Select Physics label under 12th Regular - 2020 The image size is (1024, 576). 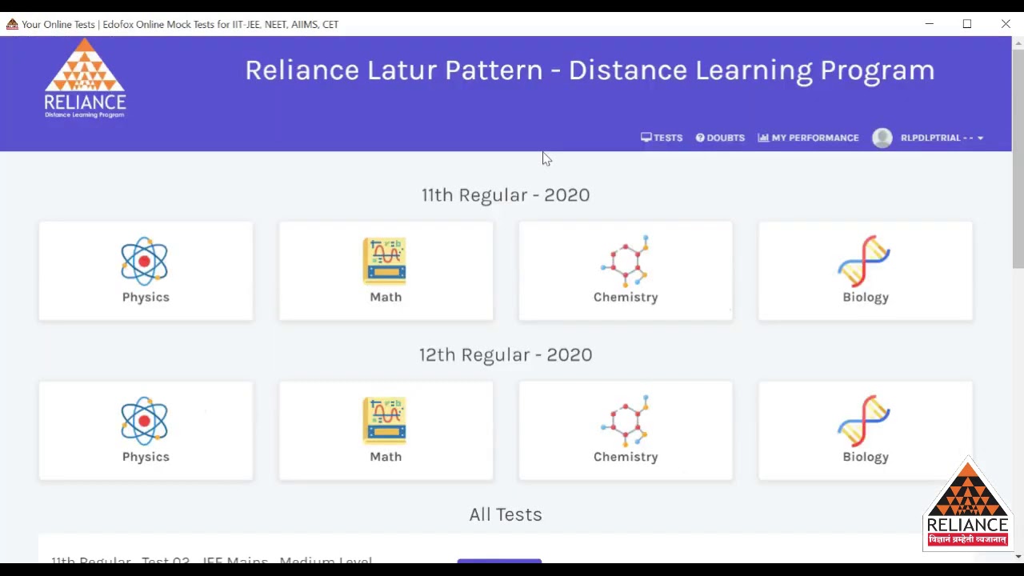[146, 457]
